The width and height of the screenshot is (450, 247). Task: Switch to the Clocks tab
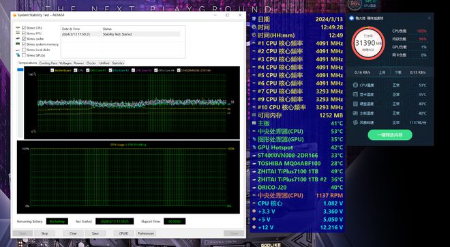[91, 63]
